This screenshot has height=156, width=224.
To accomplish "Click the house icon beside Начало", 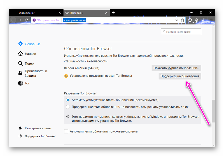I will point(20,54).
